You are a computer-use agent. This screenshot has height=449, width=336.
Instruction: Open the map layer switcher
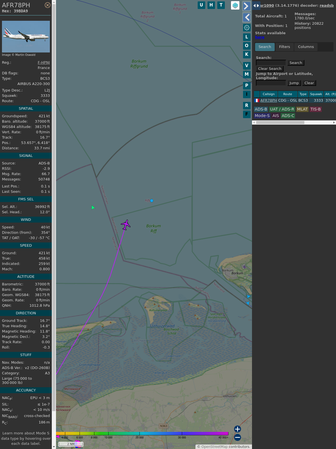click(x=235, y=5)
